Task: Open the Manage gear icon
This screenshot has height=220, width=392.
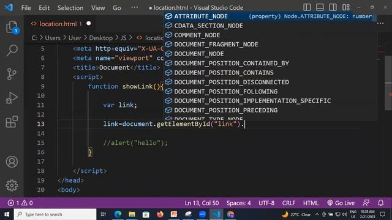Action: 12,185
